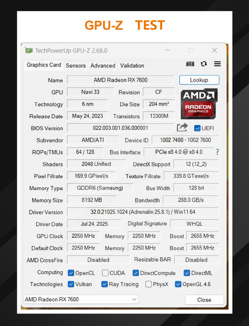Click the Memory Size value 8192 MB

coord(92,200)
